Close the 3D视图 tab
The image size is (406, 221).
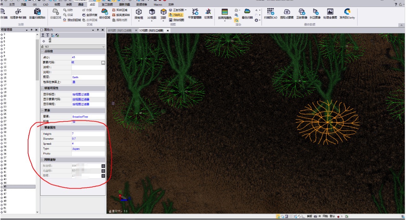click(167, 30)
